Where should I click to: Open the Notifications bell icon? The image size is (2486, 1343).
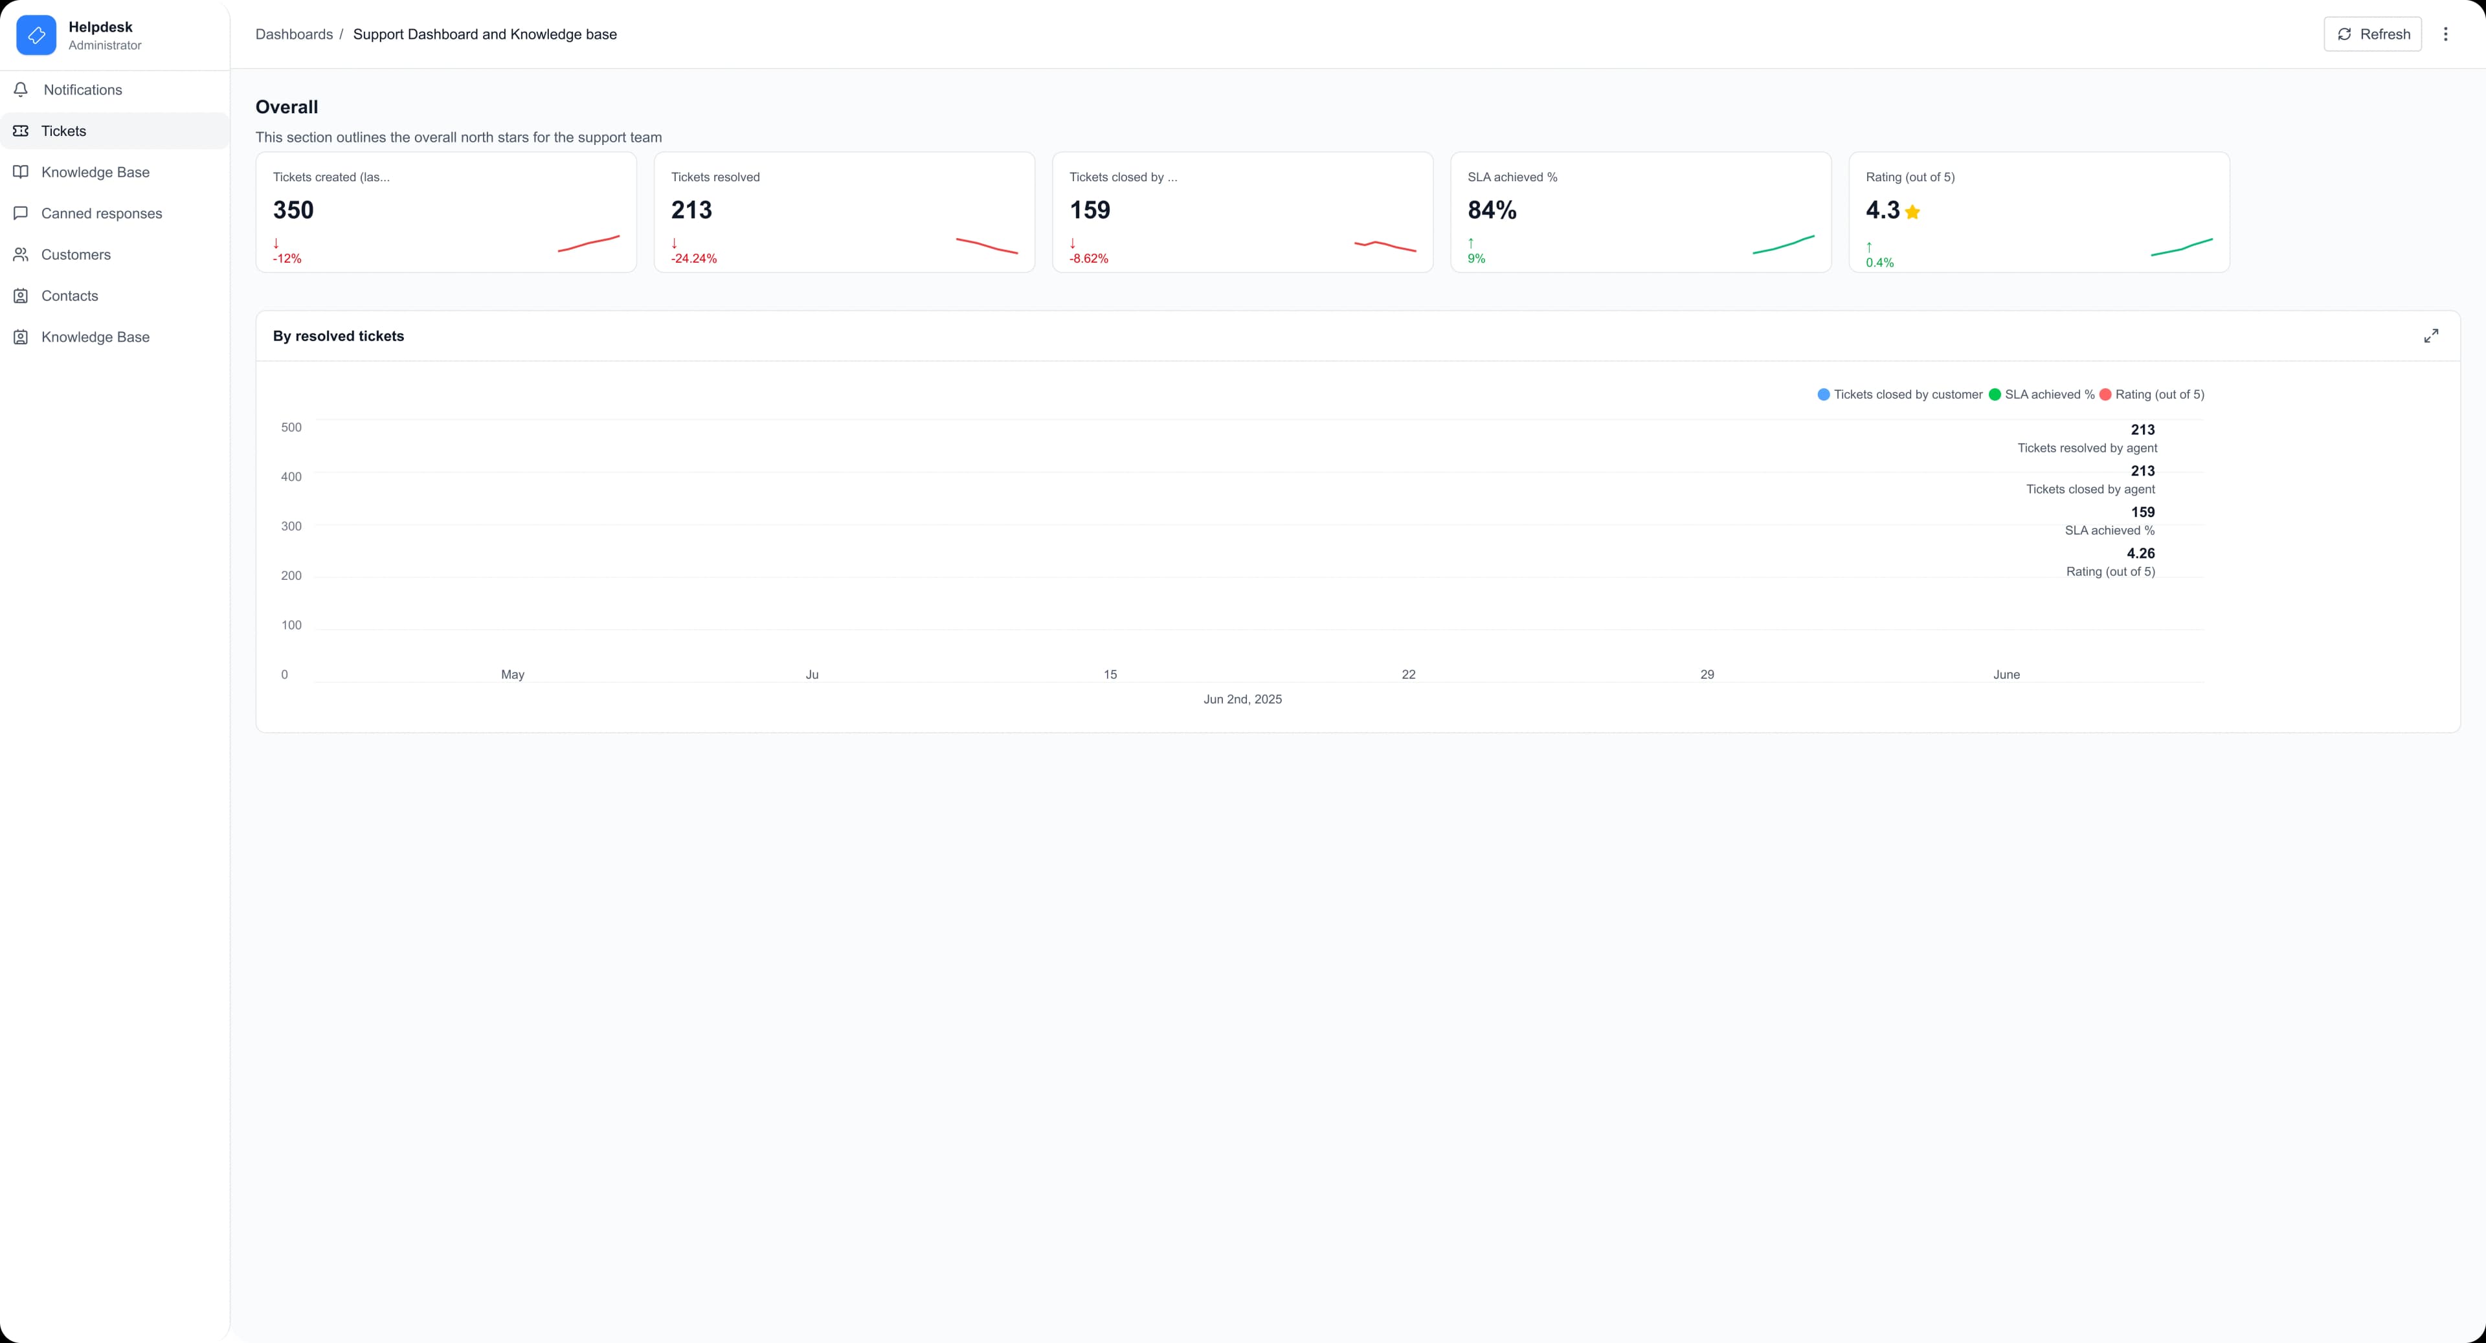21,90
